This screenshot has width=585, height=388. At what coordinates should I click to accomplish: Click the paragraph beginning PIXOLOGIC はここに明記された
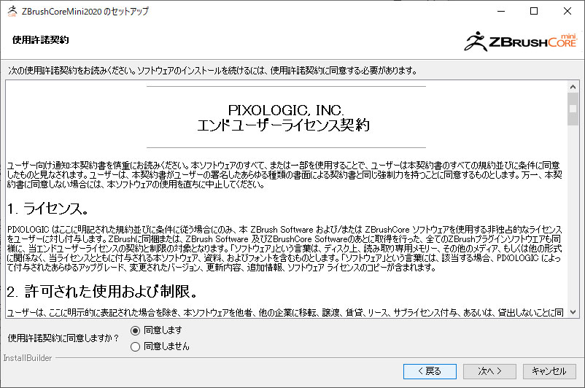click(284, 249)
